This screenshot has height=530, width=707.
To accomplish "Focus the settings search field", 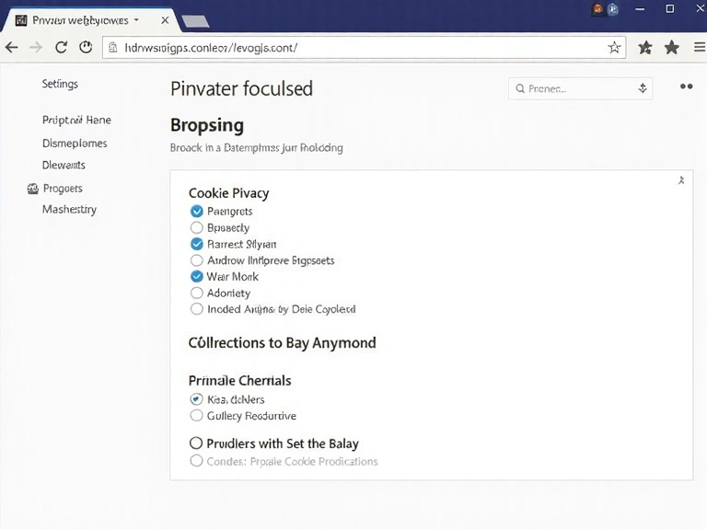I will (580, 88).
